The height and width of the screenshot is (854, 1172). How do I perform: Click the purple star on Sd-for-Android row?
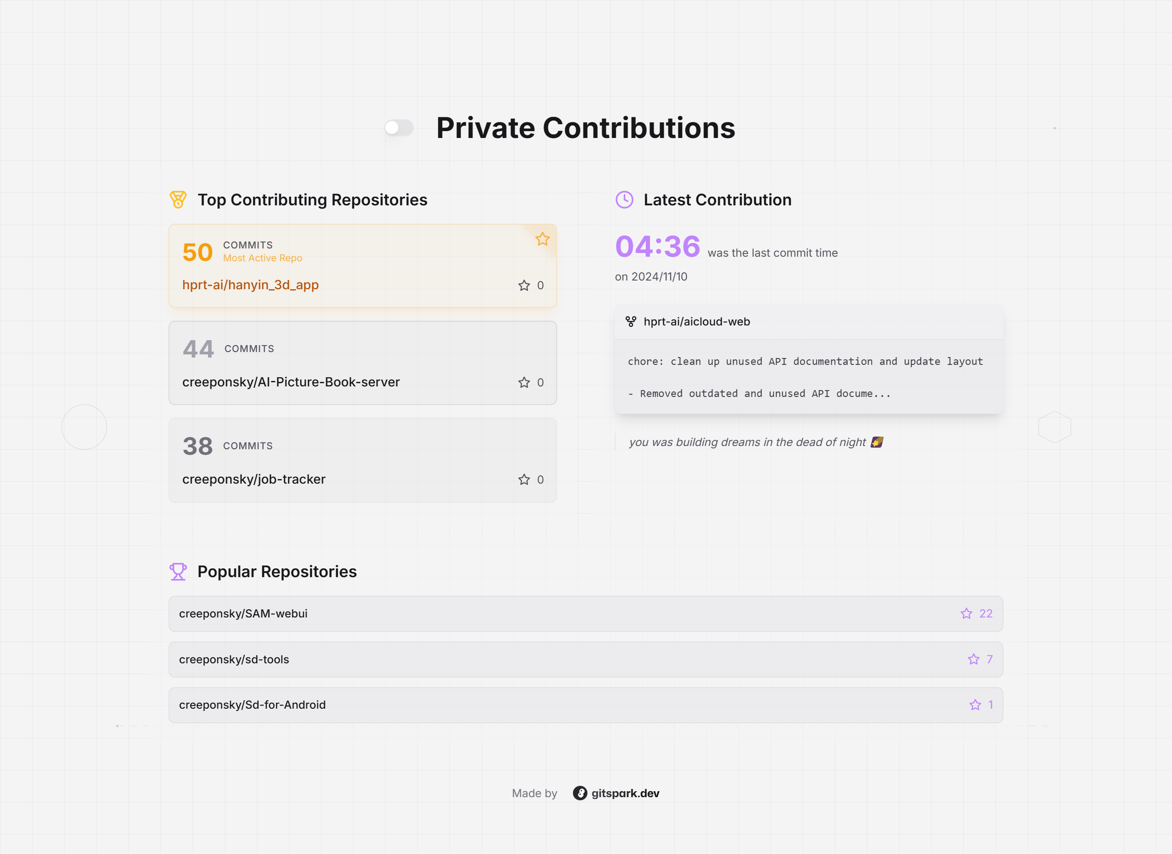(975, 705)
